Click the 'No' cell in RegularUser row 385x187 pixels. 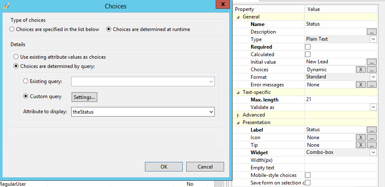point(190,184)
